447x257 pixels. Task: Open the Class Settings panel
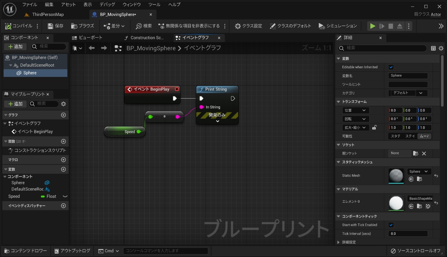[248, 26]
